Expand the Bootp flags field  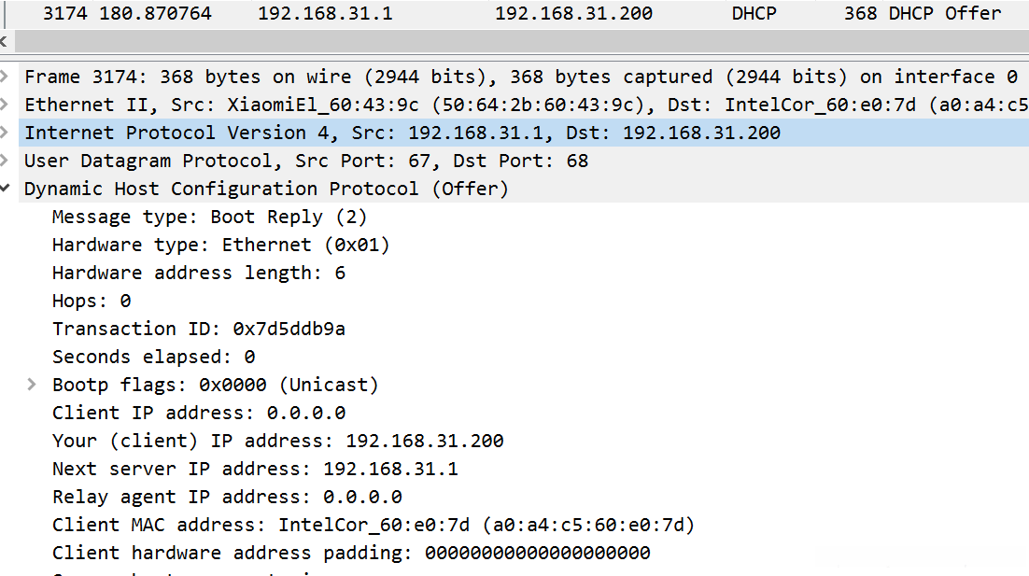tap(33, 385)
